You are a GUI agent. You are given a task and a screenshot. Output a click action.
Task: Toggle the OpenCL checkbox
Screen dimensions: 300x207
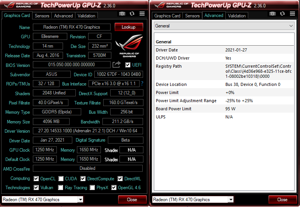pyautogui.click(x=36, y=179)
